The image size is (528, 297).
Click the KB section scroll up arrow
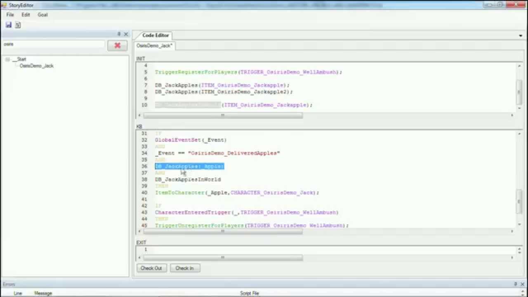coord(519,134)
